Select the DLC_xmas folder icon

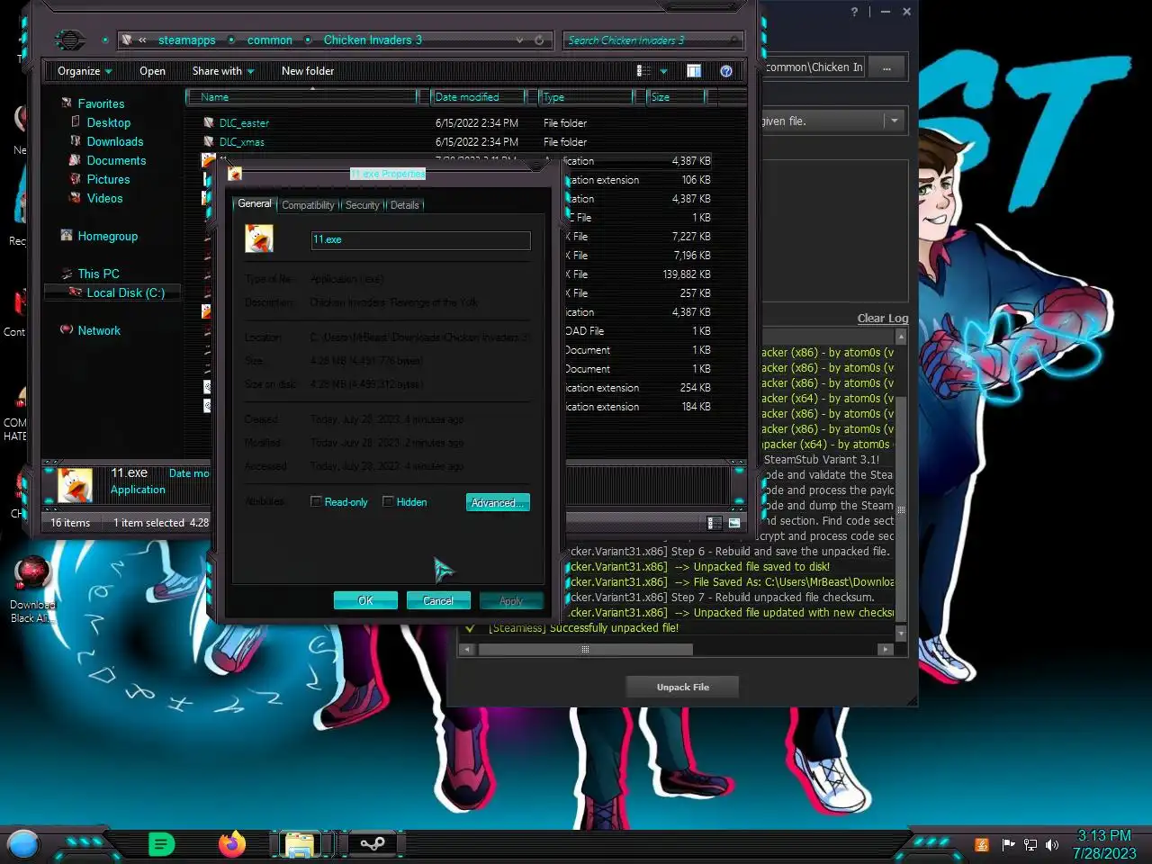point(208,141)
